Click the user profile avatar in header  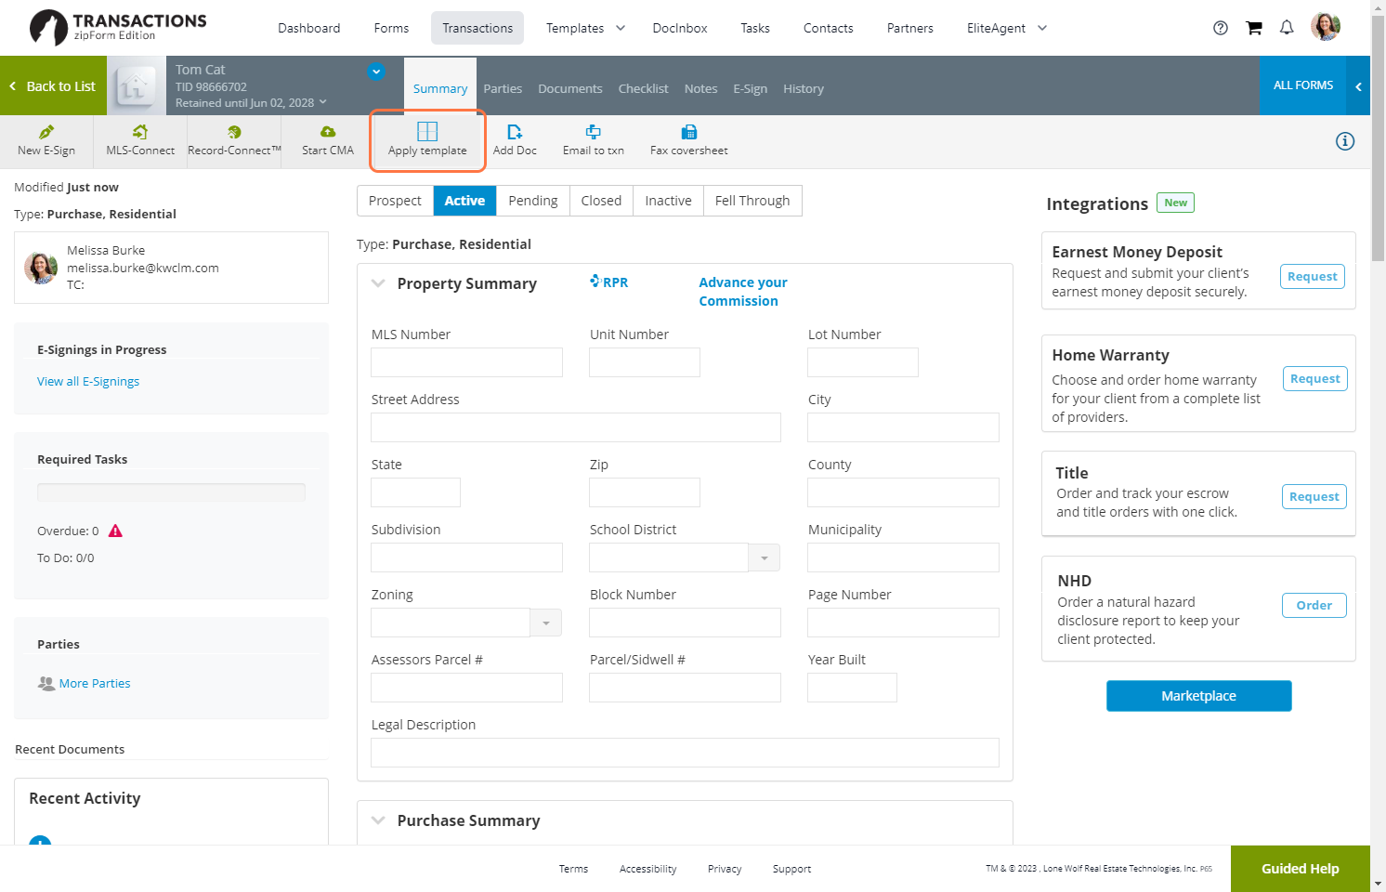pos(1326,27)
